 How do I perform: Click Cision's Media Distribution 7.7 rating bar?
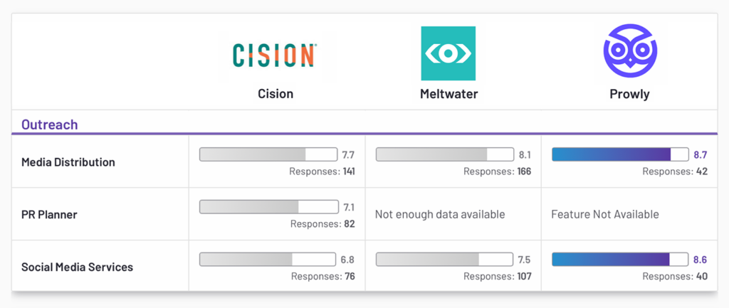pos(268,154)
